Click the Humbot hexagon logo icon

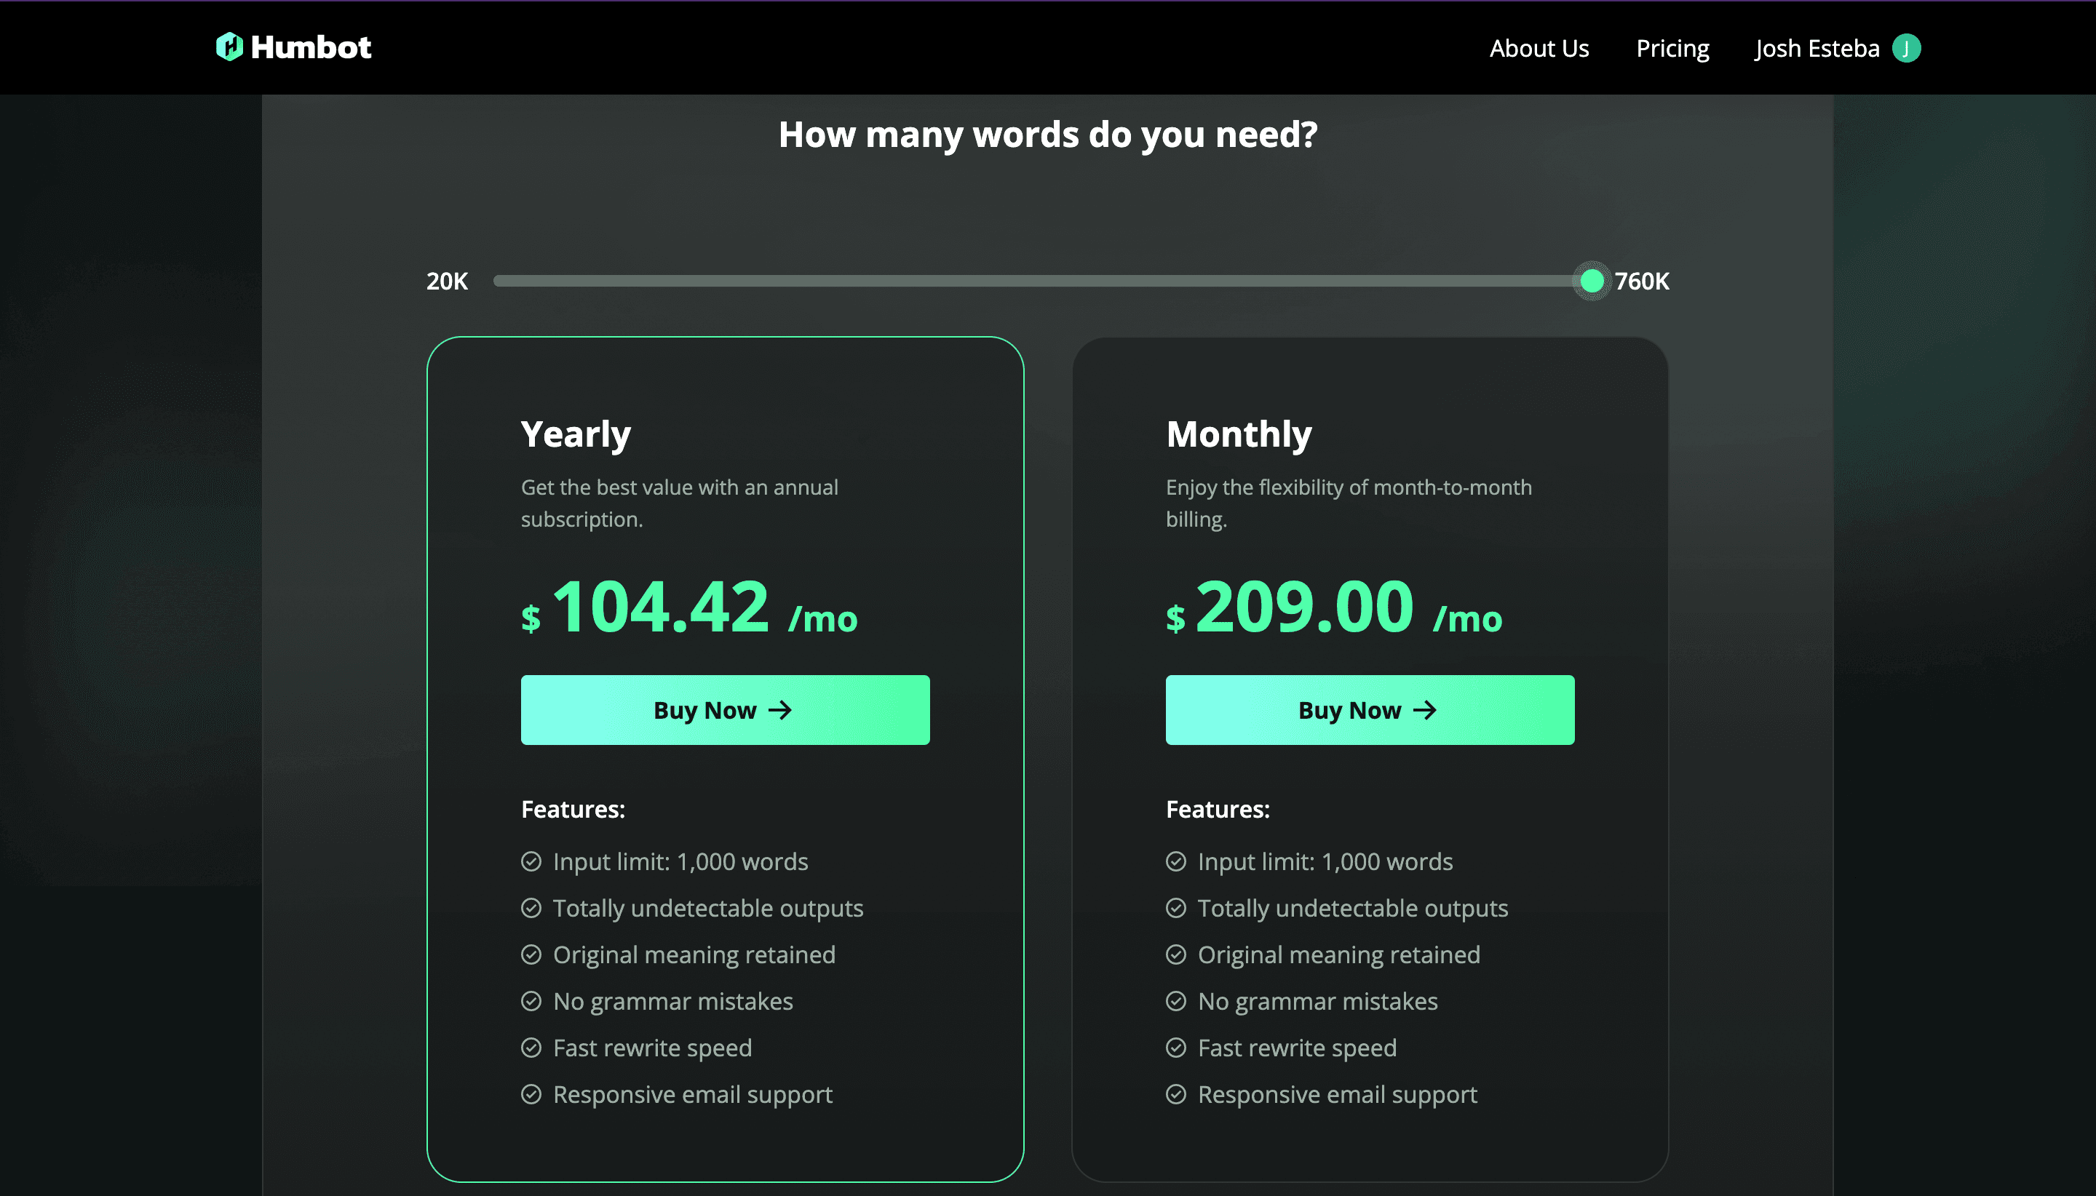tap(229, 47)
